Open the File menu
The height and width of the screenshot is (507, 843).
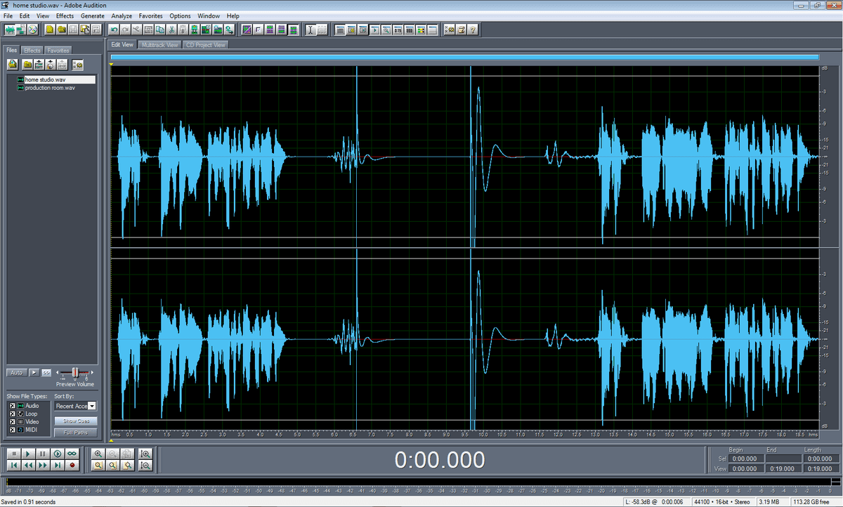8,15
